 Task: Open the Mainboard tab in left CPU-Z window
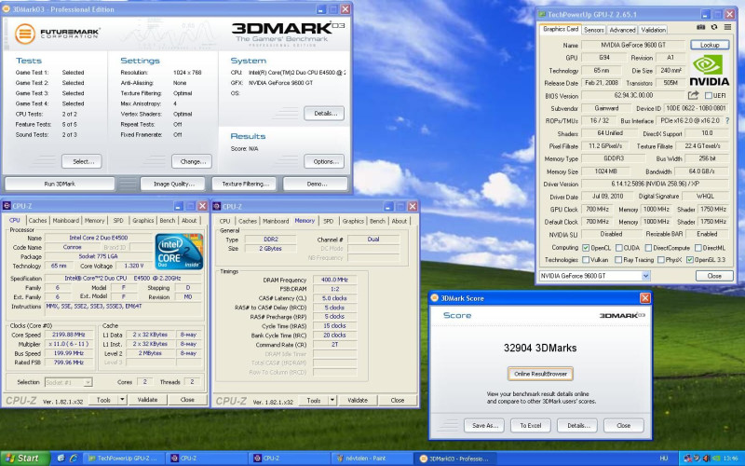click(x=65, y=221)
